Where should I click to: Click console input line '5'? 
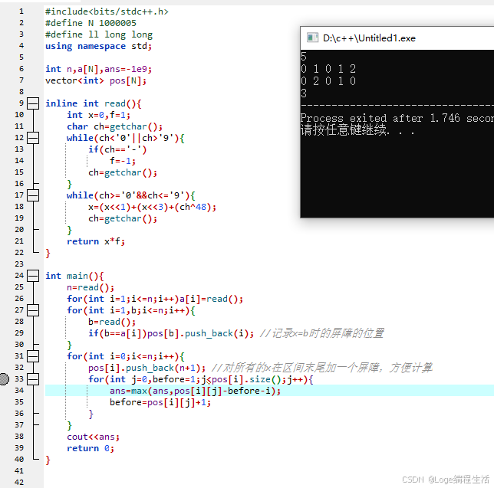[x=304, y=57]
